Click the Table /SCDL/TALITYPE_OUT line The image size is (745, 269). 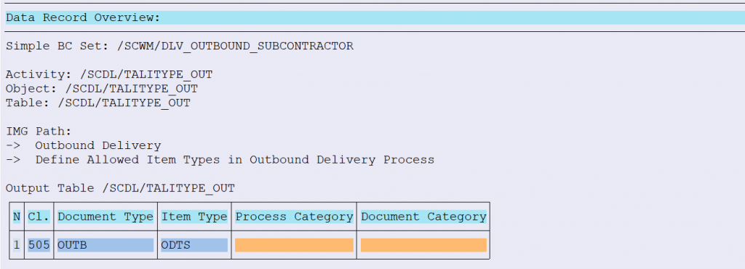tap(98, 103)
